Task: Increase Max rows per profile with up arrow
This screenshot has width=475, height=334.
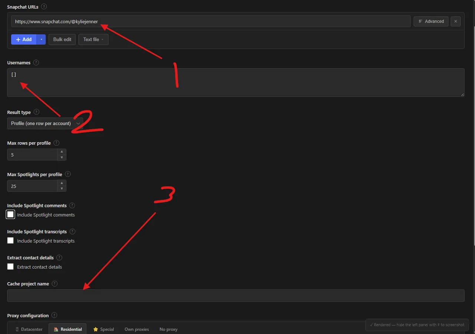Action: click(x=62, y=152)
